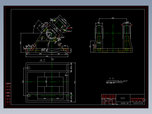The width and height of the screenshot is (152, 114).
Task: Select the upper mounting hole circle in plan view
Action: pos(29,68)
